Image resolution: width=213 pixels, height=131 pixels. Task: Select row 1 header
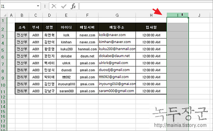[x=3, y=20]
